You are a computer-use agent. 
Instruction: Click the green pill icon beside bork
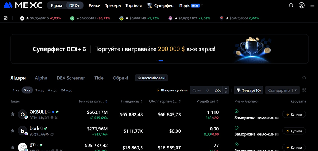(x=46, y=128)
